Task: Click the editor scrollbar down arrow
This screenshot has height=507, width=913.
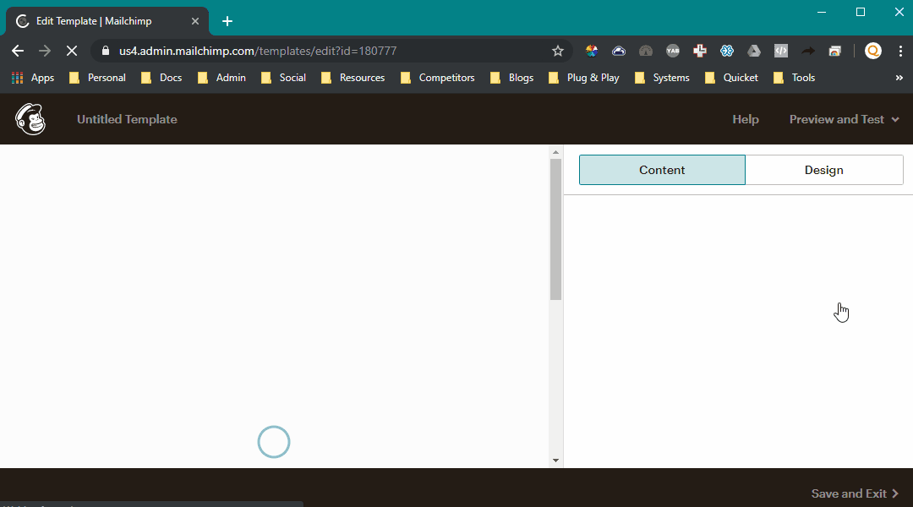Action: pos(555,461)
